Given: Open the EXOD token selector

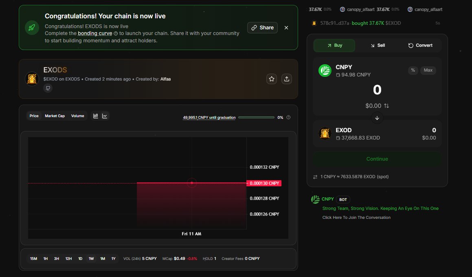Looking at the screenshot, I should (344, 130).
